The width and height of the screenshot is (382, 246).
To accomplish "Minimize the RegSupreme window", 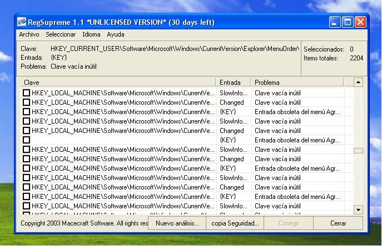I will point(335,22).
